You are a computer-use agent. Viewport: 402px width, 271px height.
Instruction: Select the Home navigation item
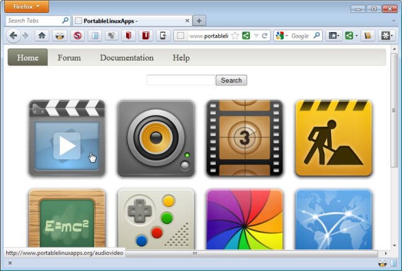click(28, 57)
